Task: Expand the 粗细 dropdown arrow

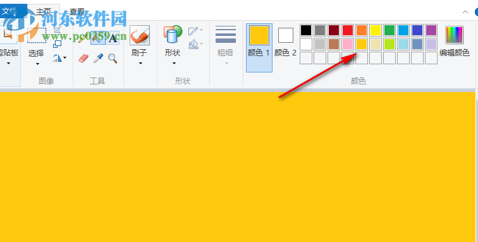Action: tap(226, 64)
